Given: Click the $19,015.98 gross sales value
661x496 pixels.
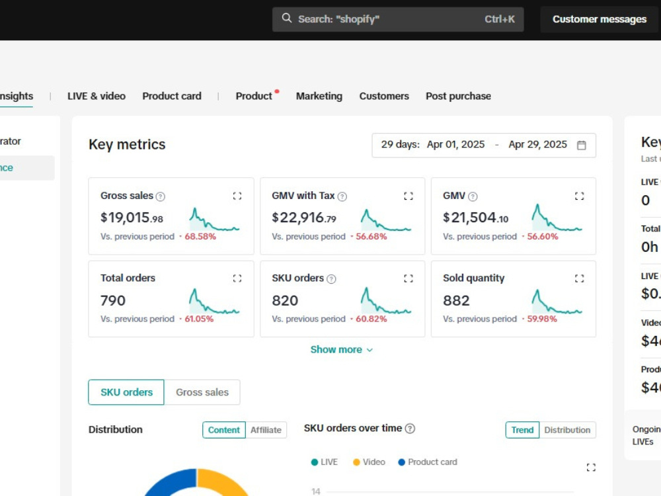Looking at the screenshot, I should click(x=132, y=218).
